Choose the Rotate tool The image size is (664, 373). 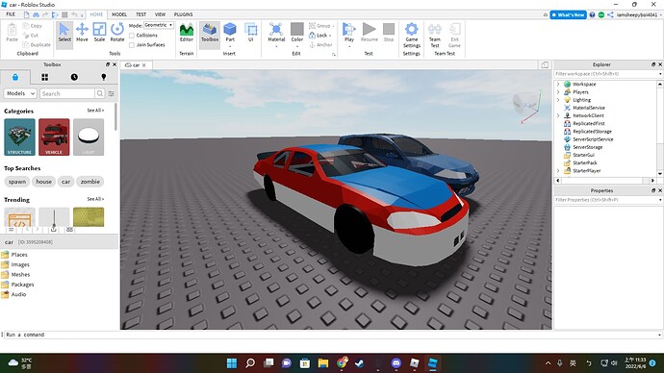click(x=117, y=33)
